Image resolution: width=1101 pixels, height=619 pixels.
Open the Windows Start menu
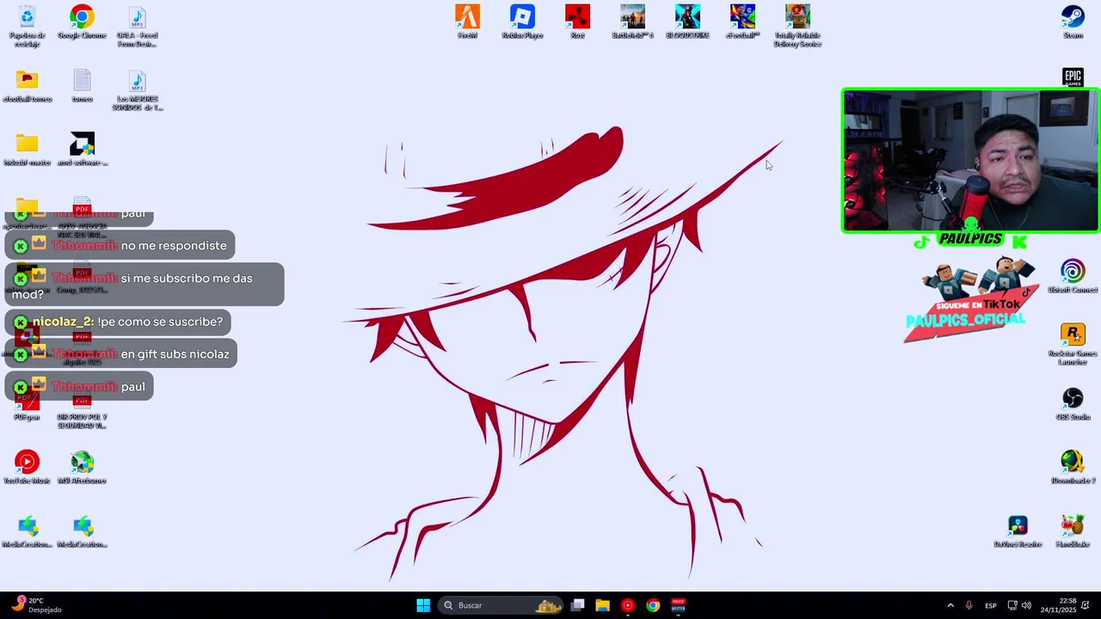click(x=423, y=605)
